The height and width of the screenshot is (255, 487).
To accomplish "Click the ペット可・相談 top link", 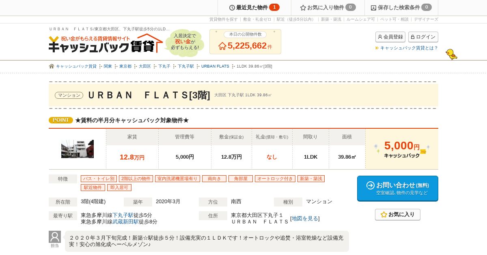I will coord(394,19).
